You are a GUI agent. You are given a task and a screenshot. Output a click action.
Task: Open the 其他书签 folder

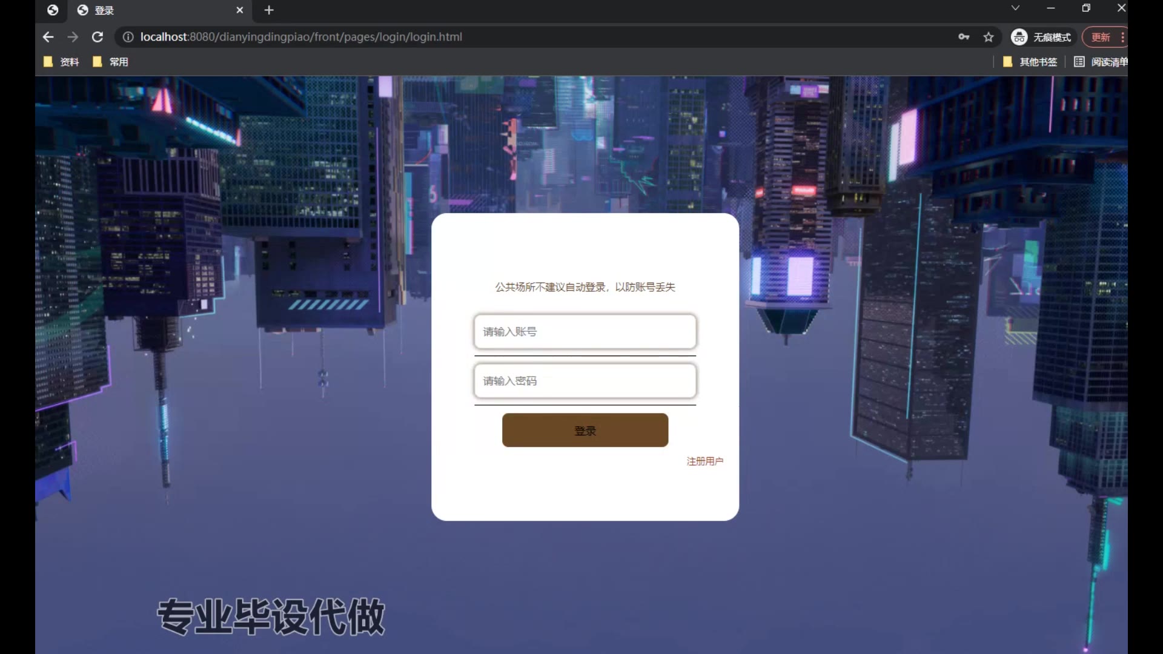1030,62
